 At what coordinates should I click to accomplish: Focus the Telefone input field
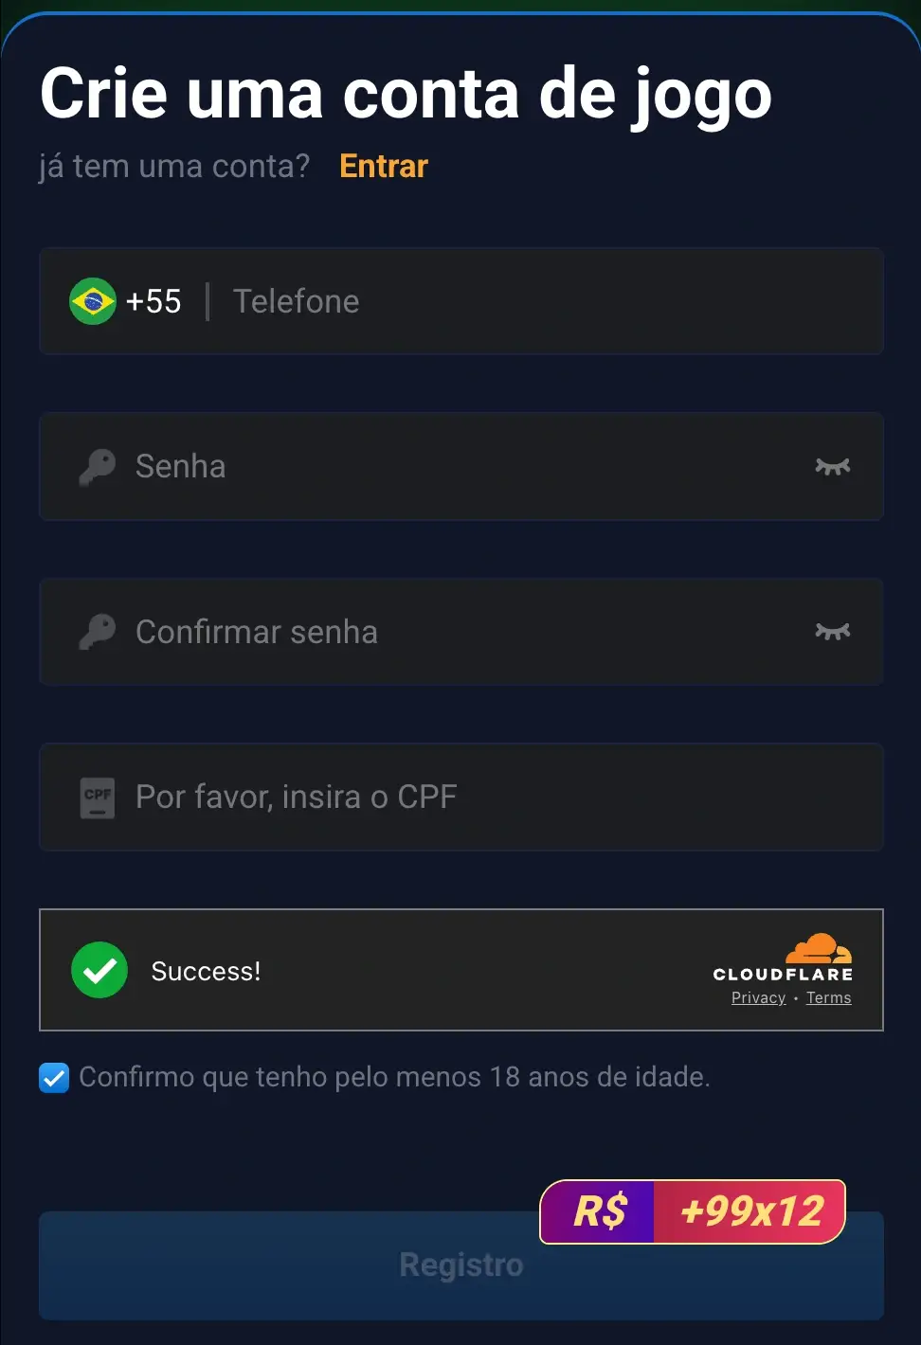pyautogui.click(x=550, y=301)
